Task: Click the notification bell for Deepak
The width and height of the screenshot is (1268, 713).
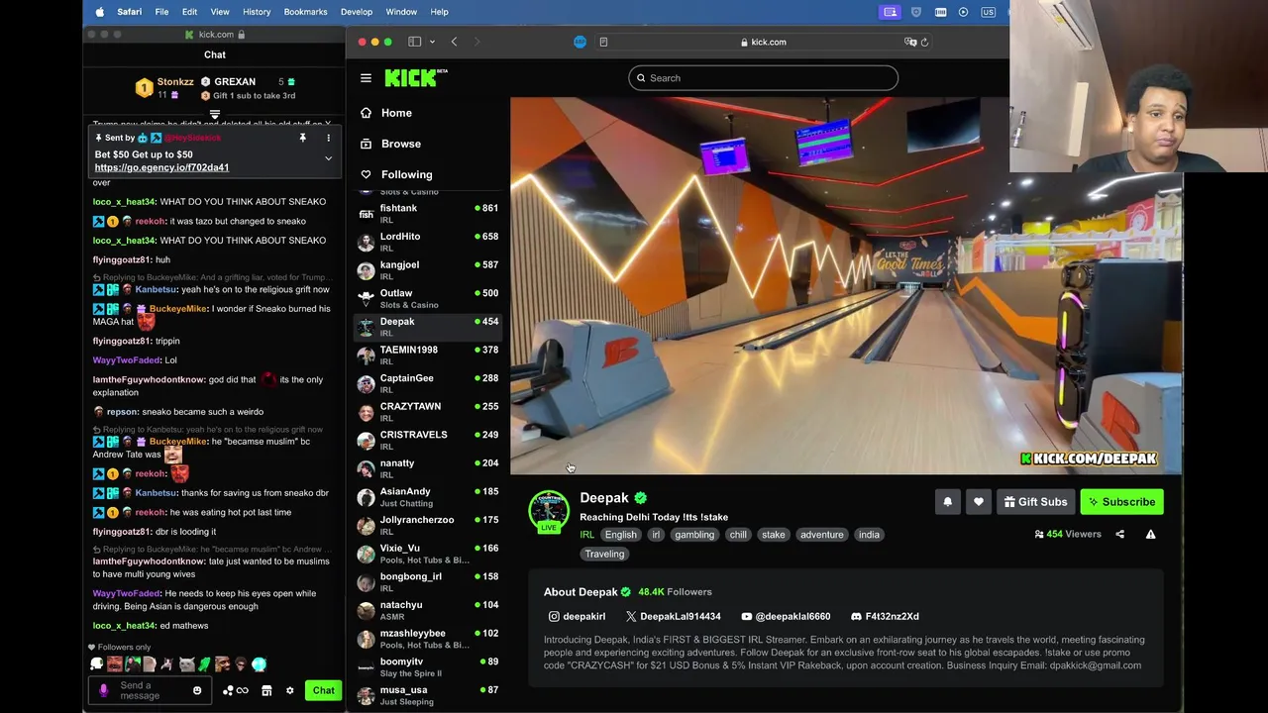Action: pos(947,502)
